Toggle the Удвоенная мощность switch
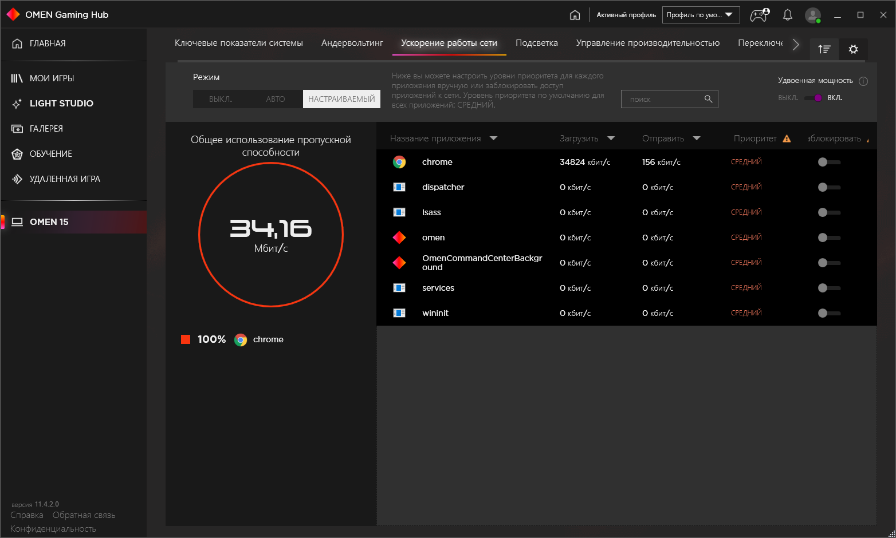 click(814, 98)
